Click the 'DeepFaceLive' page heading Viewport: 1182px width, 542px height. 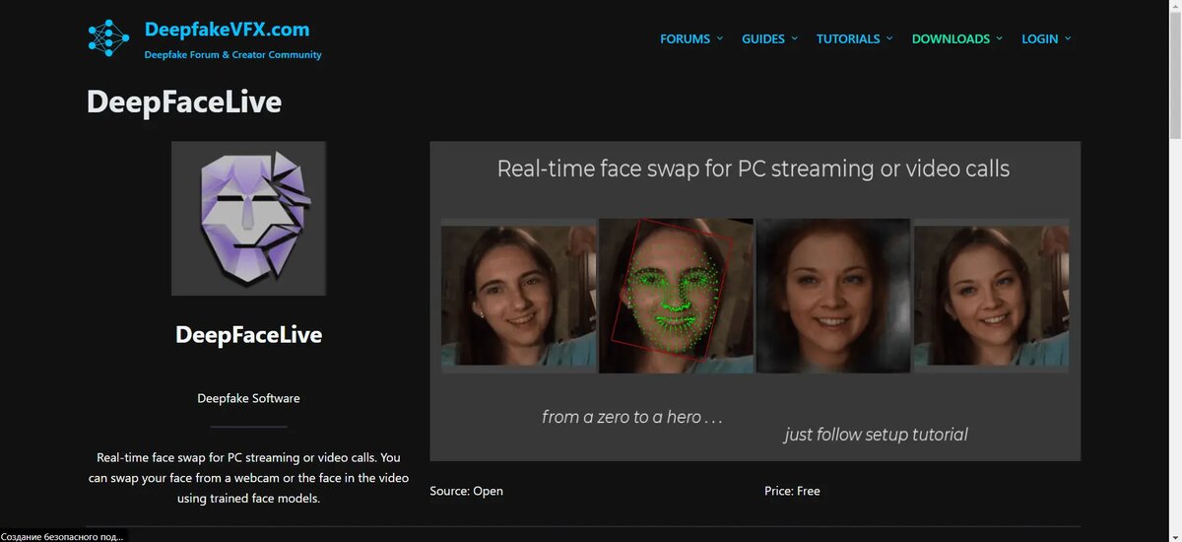click(x=184, y=102)
